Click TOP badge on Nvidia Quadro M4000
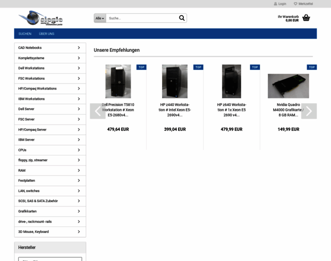The width and height of the screenshot is (331, 261). (x=312, y=67)
